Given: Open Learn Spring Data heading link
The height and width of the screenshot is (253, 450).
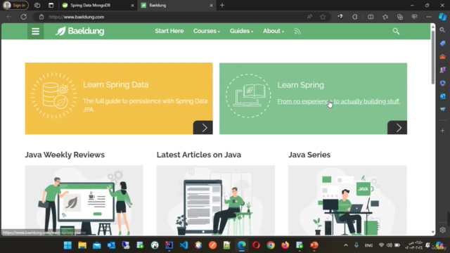Looking at the screenshot, I should (115, 84).
